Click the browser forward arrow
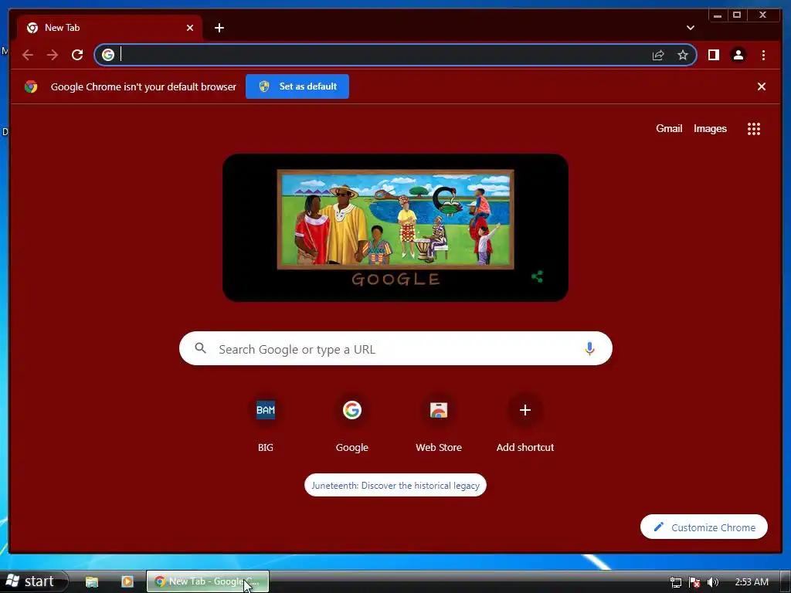The height and width of the screenshot is (593, 791). click(53, 55)
